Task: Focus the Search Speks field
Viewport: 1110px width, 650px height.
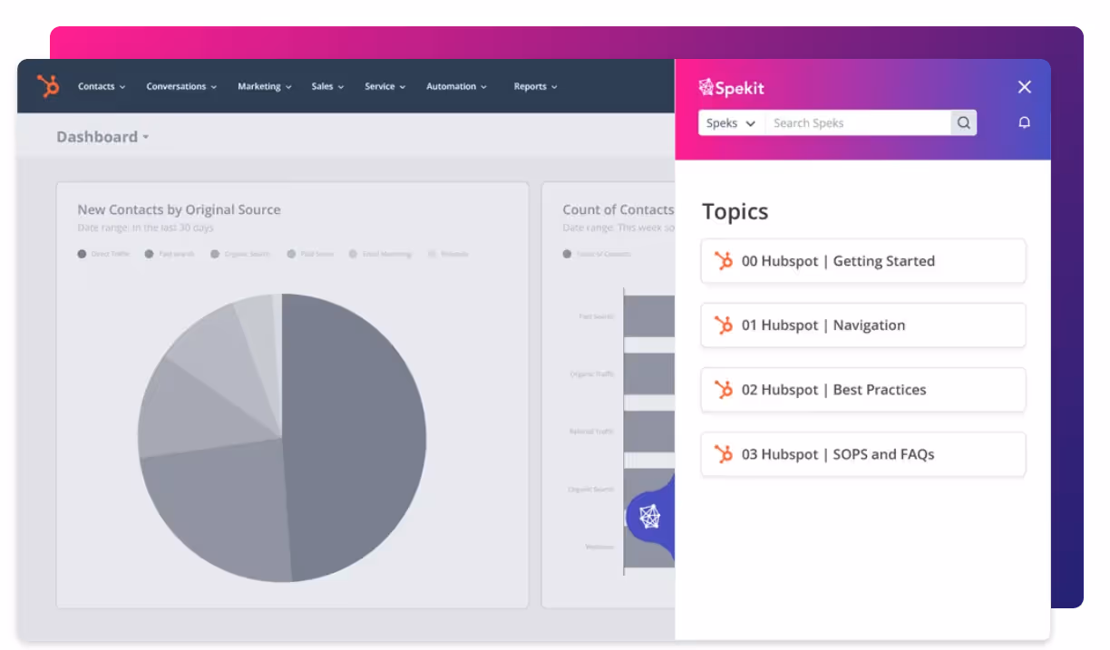Action: click(858, 123)
